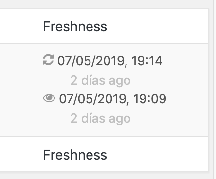Screen dimensions: 216x179
Task: Click blank footer area right of bottom Freshness
Action: point(157,154)
